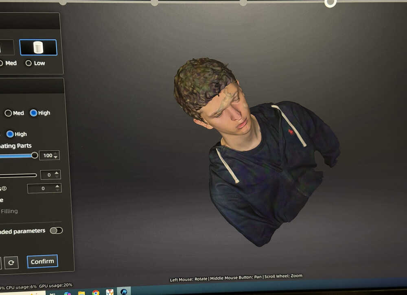Image resolution: width=407 pixels, height=295 pixels.
Task: Decrease the Floating Parts value of 100
Action: tap(55, 157)
